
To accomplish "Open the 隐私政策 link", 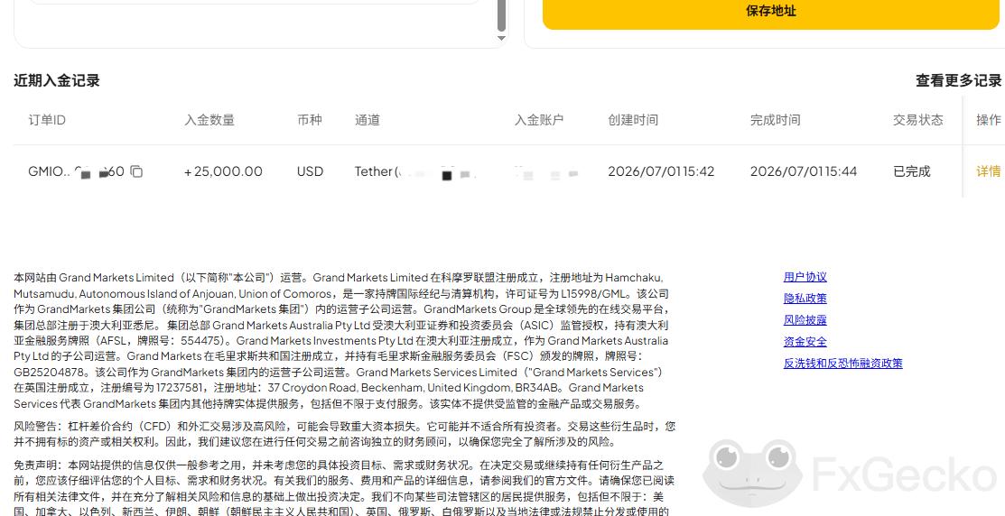I will click(x=805, y=299).
